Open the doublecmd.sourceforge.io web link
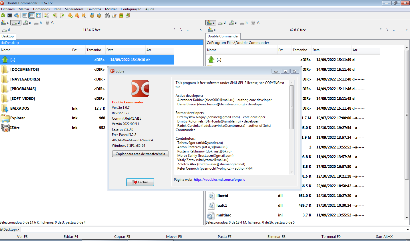This screenshot has width=410, height=241. click(219, 180)
